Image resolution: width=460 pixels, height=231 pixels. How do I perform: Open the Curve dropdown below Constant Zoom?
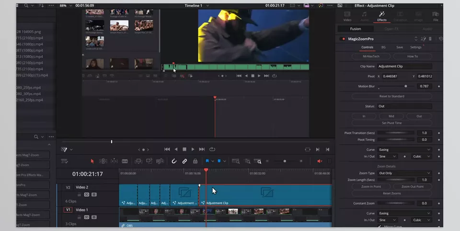(x=404, y=213)
